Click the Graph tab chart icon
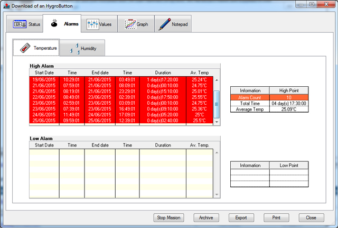 tap(130, 24)
